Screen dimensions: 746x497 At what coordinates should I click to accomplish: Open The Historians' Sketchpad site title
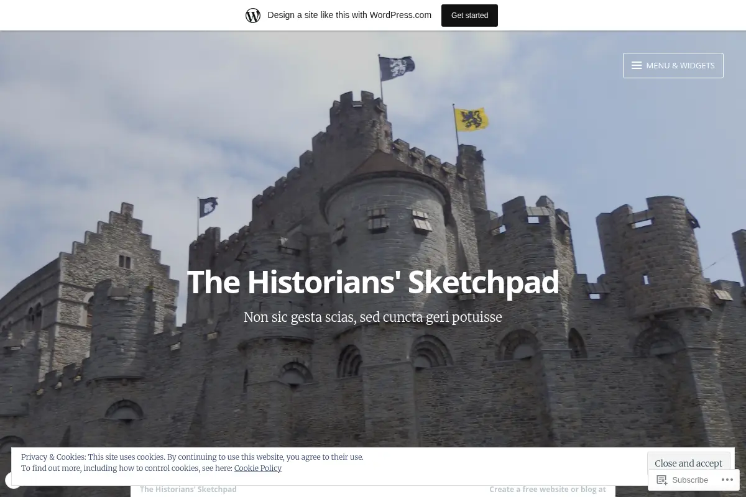(x=373, y=282)
